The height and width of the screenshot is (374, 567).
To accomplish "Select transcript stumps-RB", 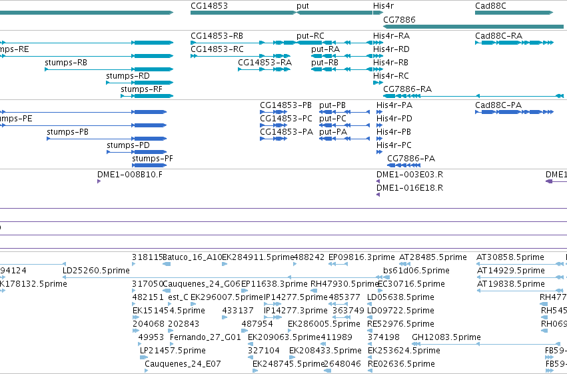I will pos(109,69).
